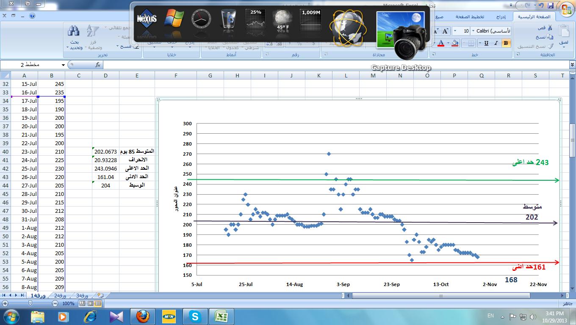Click the Name Box showing مخطط 2
Image resolution: width=576 pixels, height=325 pixels.
point(30,65)
